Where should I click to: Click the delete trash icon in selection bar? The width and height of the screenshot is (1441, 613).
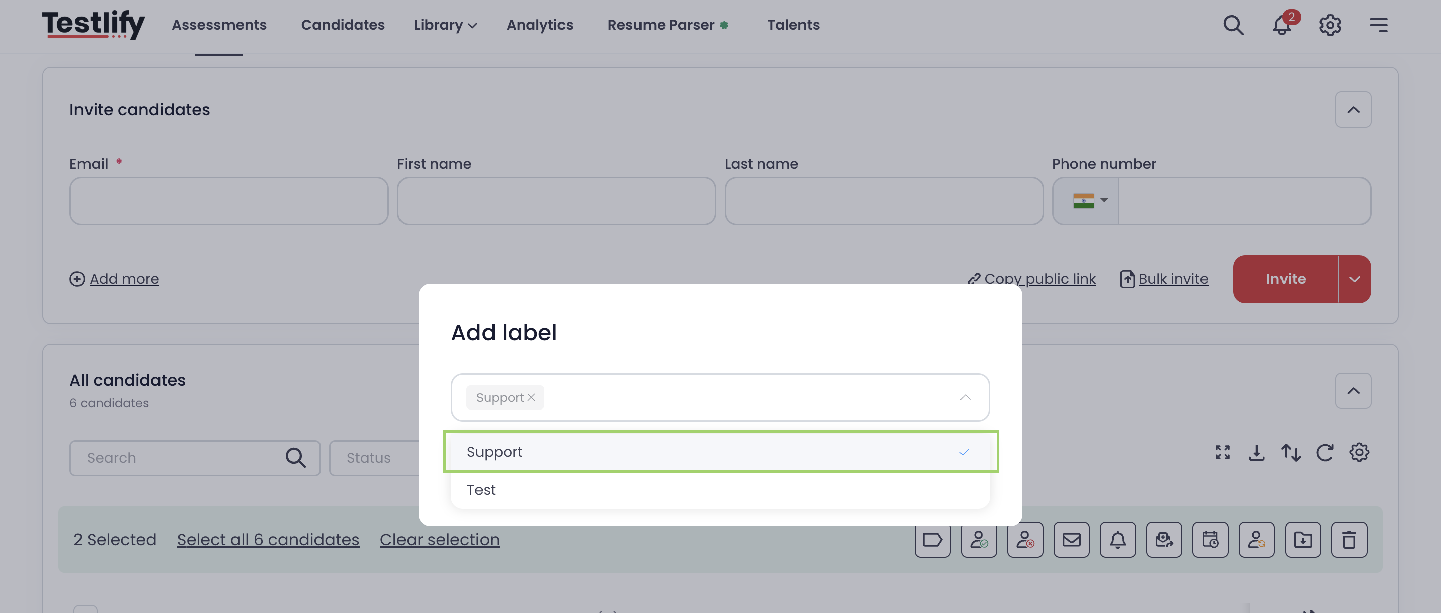point(1349,539)
